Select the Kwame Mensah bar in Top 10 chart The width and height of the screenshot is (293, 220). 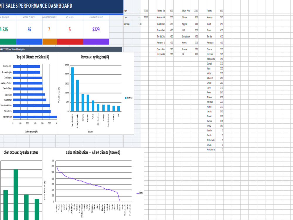[x=31, y=106]
